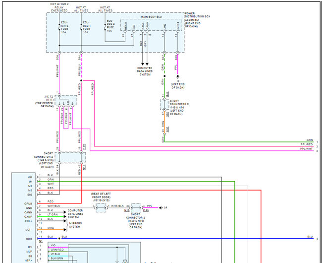Click the J/C 12 (I111) connector label
The height and width of the screenshot is (263, 322).
(45, 101)
